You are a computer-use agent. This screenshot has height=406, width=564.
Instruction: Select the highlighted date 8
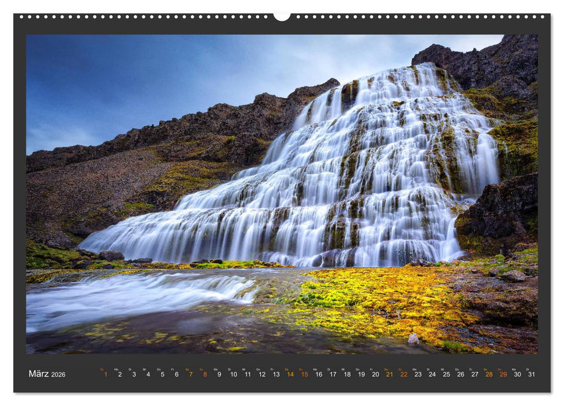coord(205,376)
